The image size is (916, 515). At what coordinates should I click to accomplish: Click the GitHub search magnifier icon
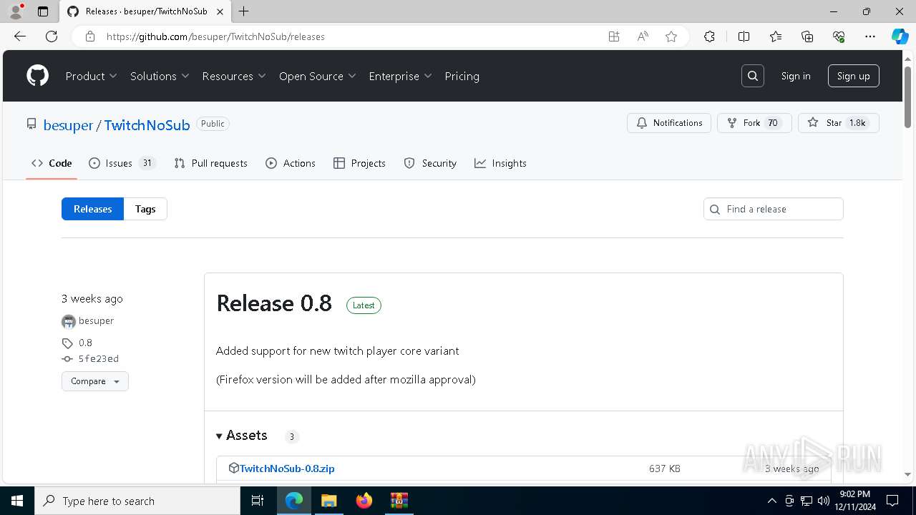click(753, 76)
